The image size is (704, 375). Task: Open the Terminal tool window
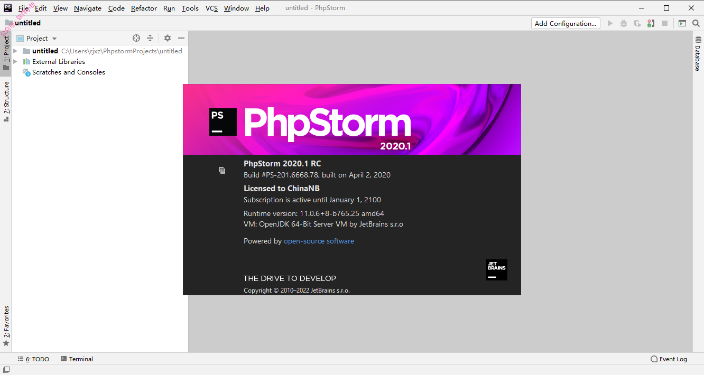click(x=77, y=359)
